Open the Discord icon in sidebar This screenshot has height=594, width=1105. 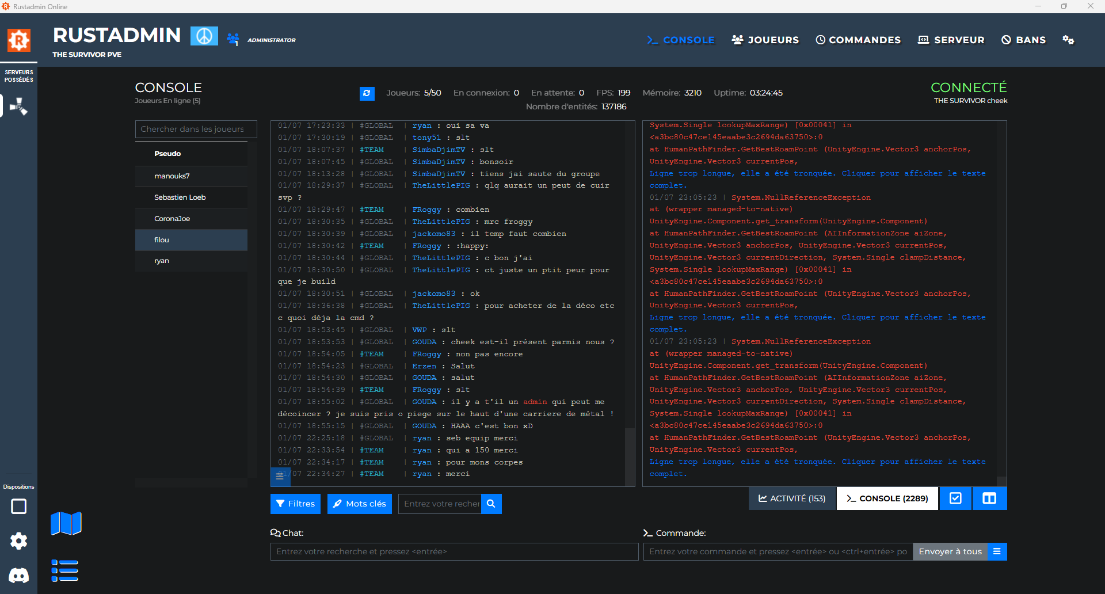pos(18,575)
